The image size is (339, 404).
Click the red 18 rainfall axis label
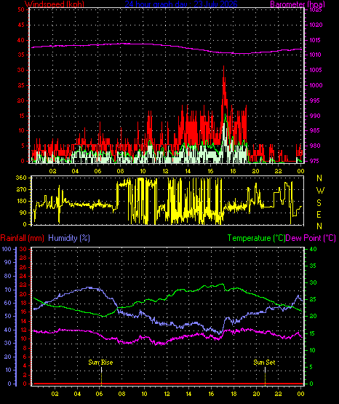click(x=23, y=303)
